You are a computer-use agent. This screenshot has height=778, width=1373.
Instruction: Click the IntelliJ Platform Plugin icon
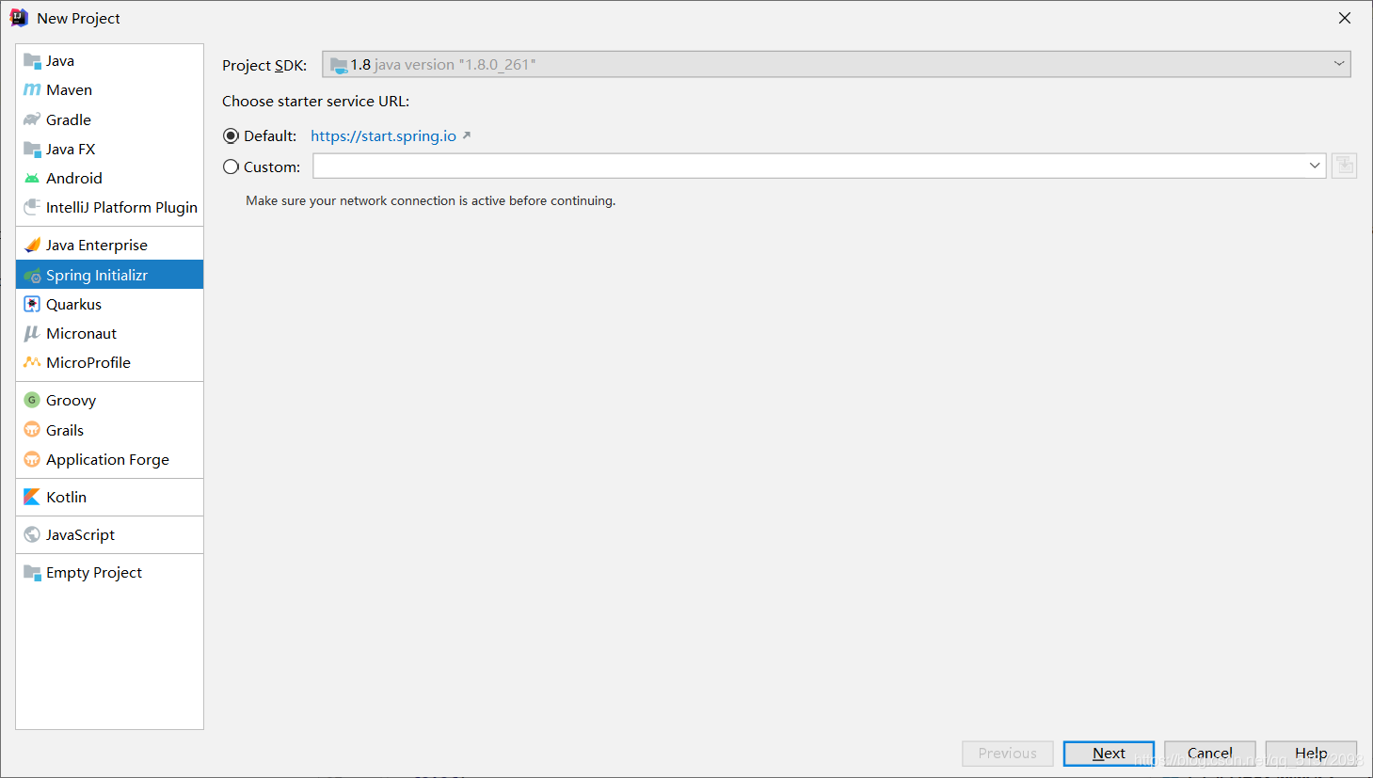(32, 207)
